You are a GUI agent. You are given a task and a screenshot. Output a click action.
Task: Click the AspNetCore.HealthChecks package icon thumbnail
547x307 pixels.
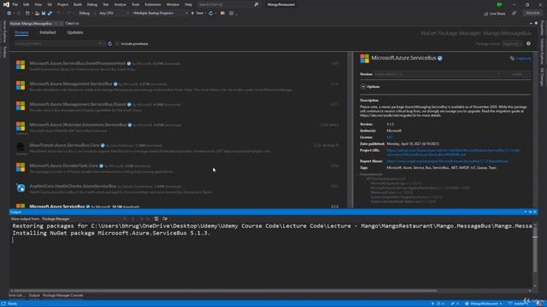21,188
